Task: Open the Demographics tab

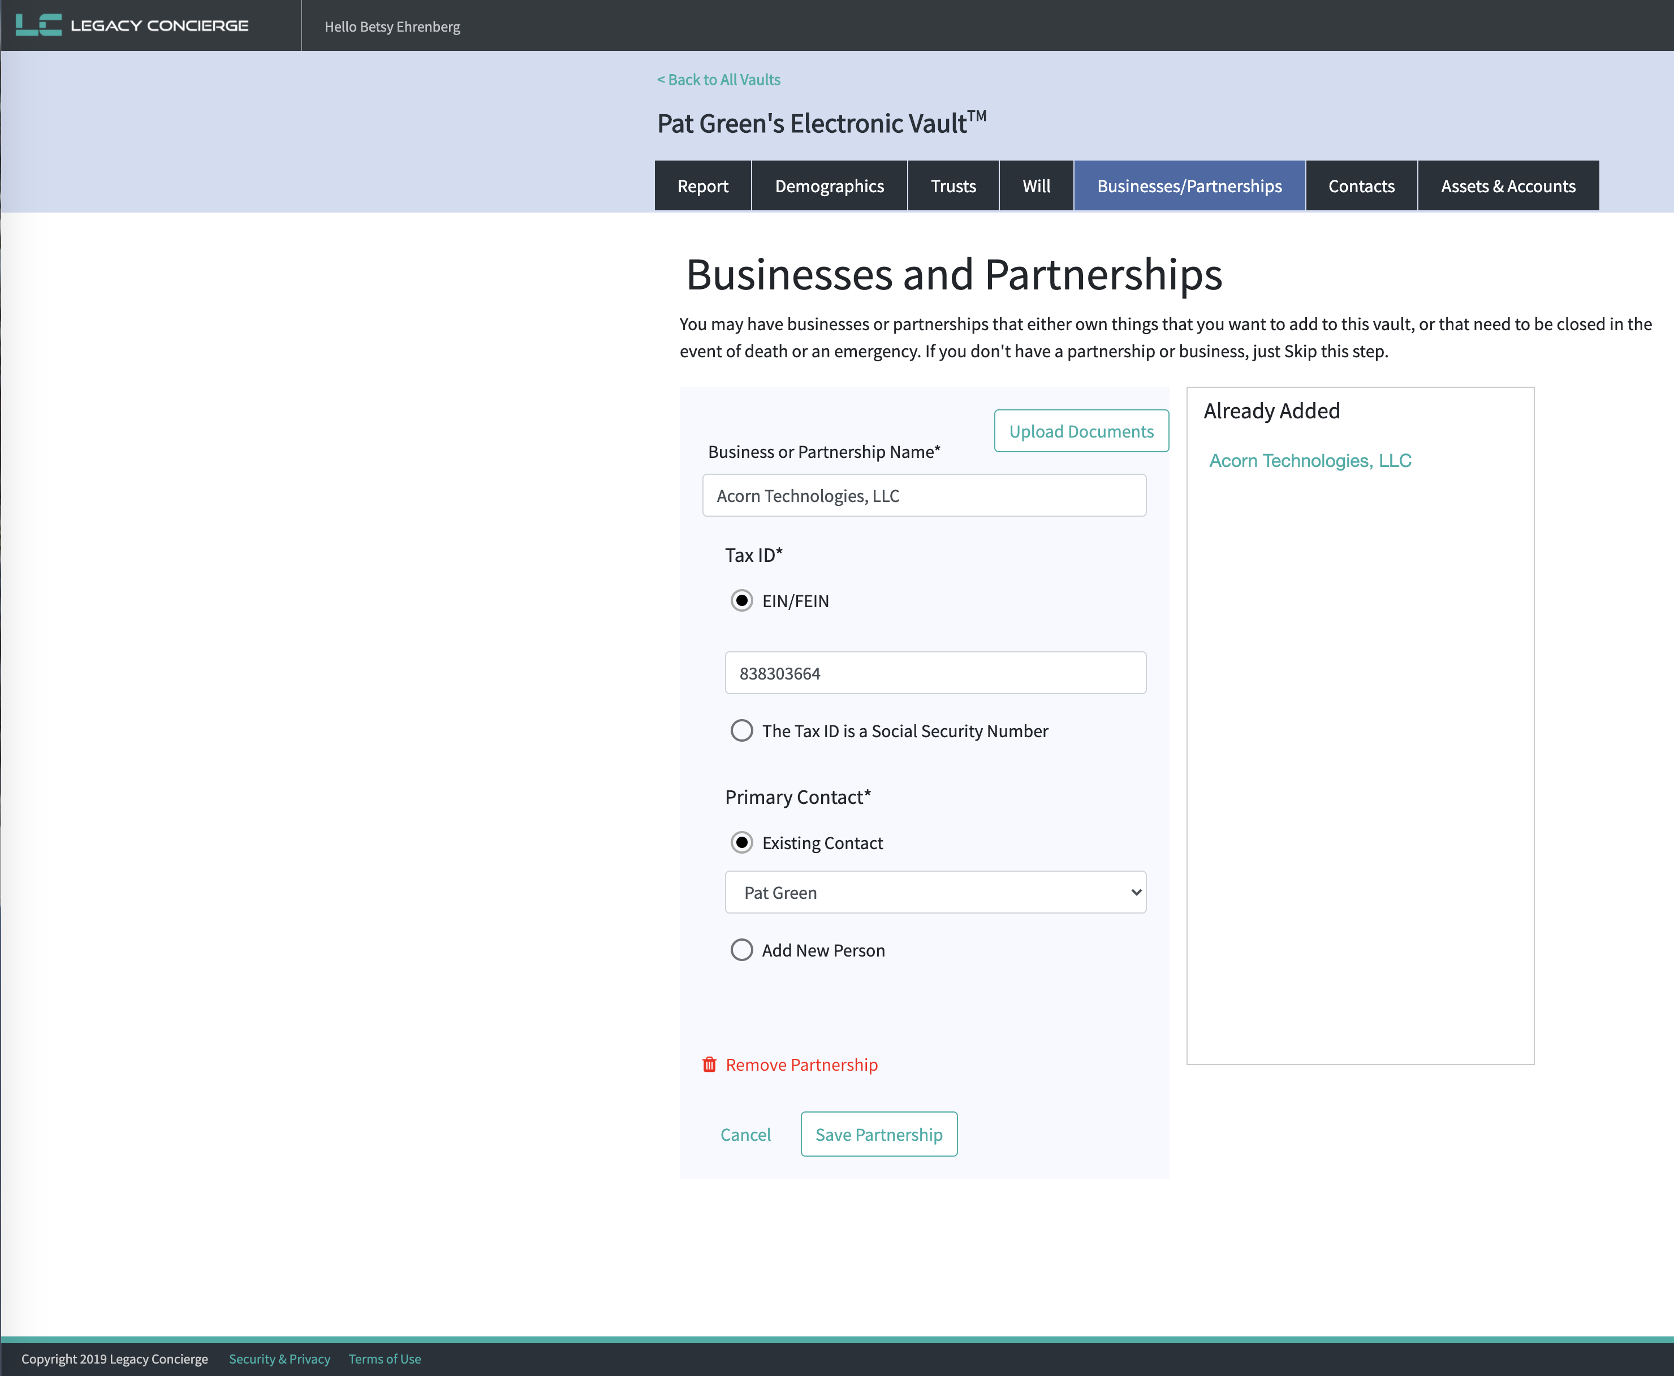Action: pyautogui.click(x=829, y=186)
